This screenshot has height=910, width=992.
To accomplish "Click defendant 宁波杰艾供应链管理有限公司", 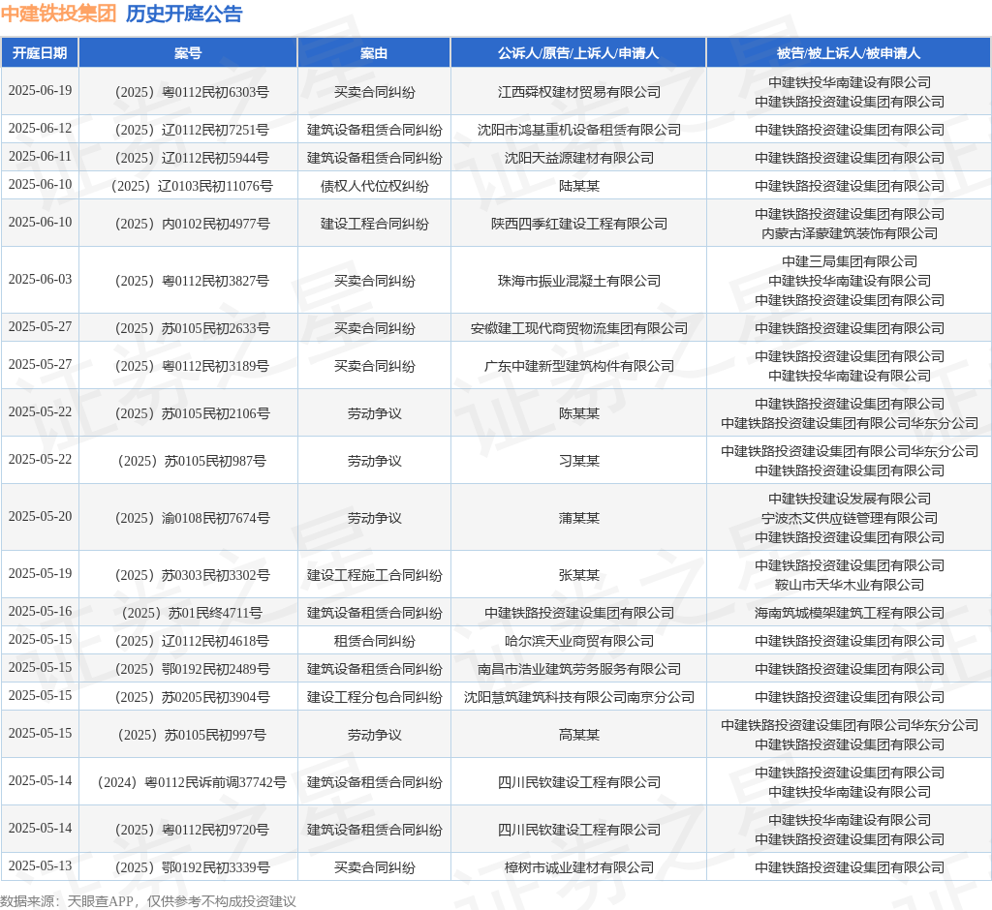I will click(849, 519).
